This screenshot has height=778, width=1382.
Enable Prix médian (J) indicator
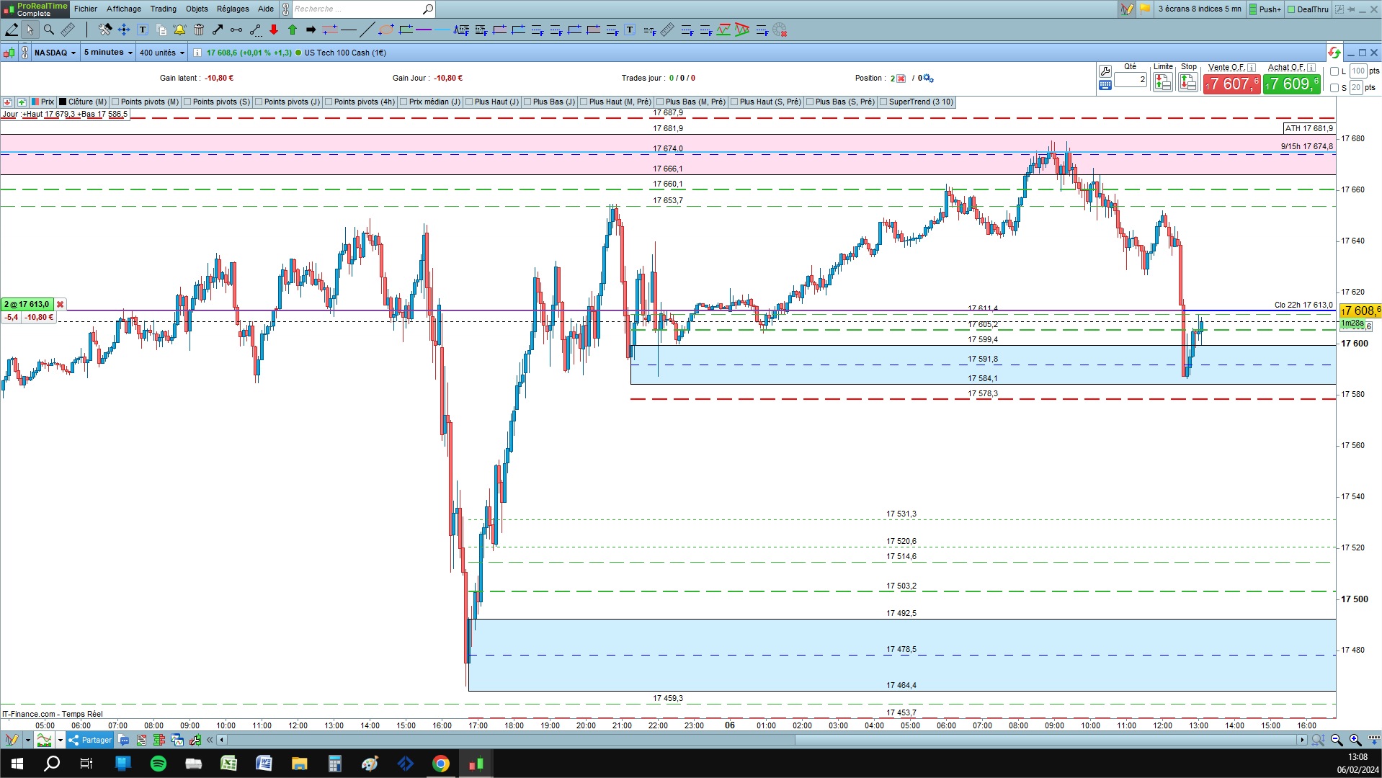tap(430, 102)
